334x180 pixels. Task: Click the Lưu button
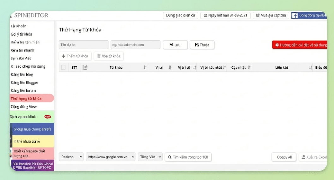coord(175,45)
